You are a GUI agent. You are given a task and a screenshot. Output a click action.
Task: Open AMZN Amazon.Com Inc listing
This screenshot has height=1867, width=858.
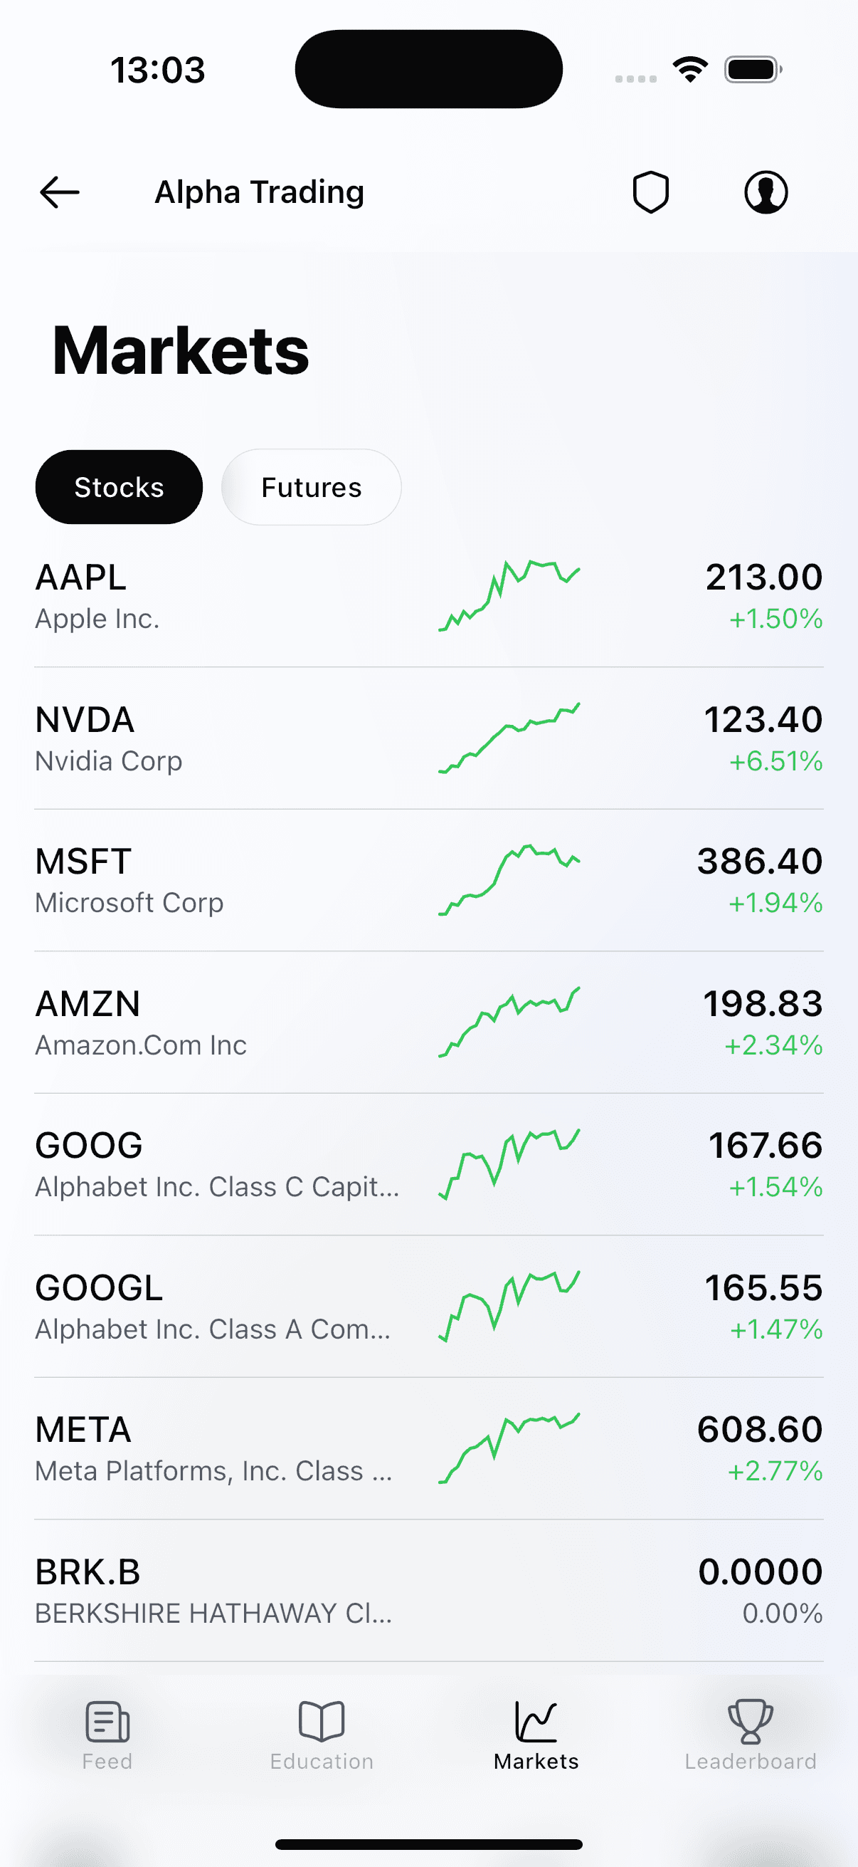pyautogui.click(x=428, y=1023)
